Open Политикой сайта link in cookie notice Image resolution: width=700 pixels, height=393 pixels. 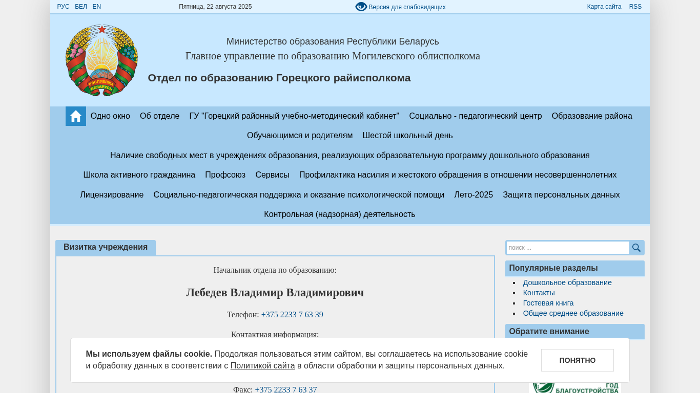(263, 366)
